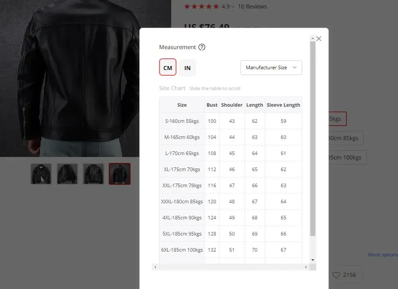398x289 pixels.
Task: Open the More options link
Action: click(x=383, y=254)
